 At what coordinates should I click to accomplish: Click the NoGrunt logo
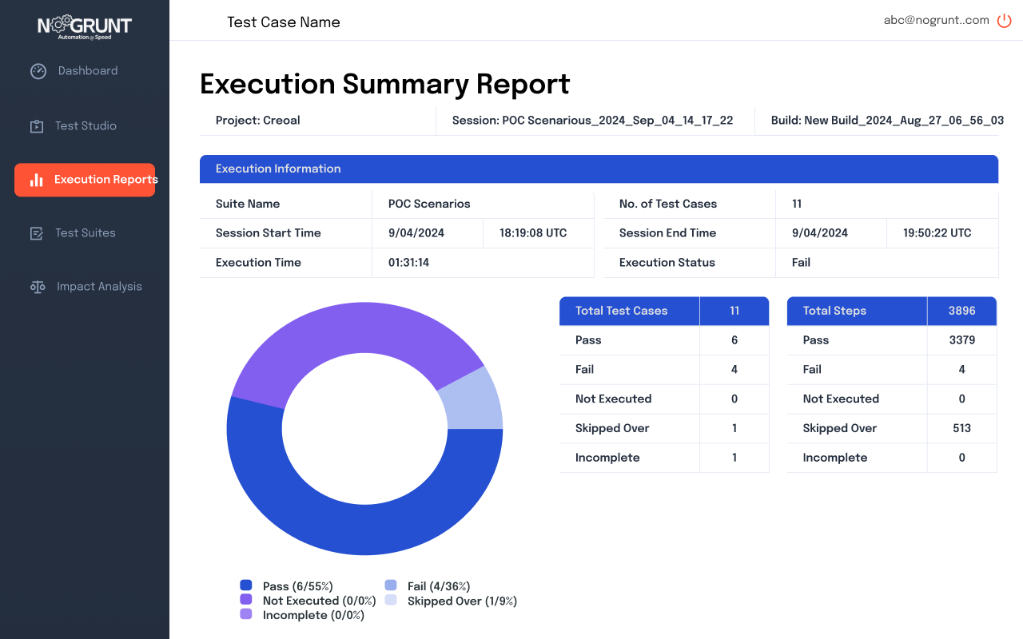coord(85,26)
